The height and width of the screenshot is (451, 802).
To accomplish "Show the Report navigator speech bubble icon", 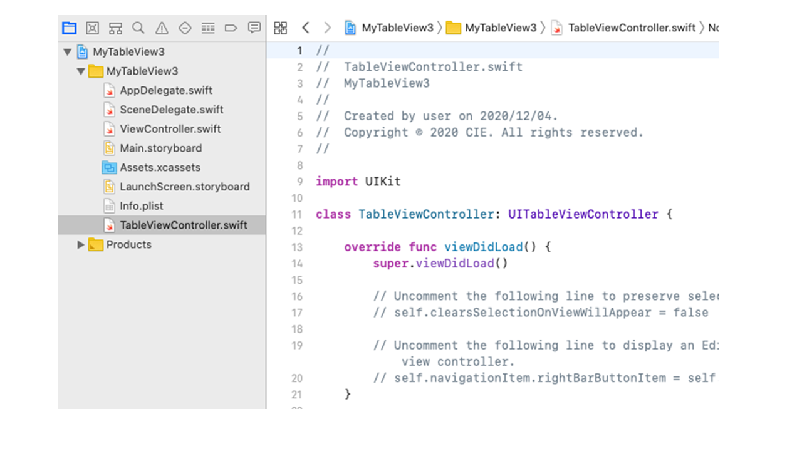I will [254, 28].
